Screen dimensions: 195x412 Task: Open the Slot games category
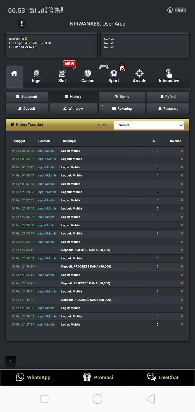(x=62, y=76)
